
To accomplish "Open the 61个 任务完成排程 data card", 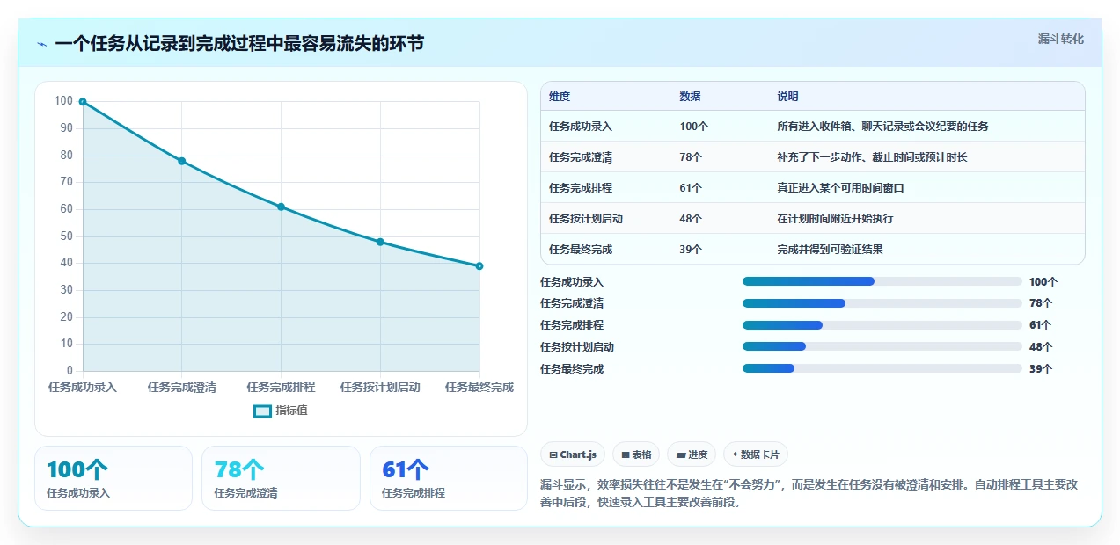I will click(x=449, y=478).
